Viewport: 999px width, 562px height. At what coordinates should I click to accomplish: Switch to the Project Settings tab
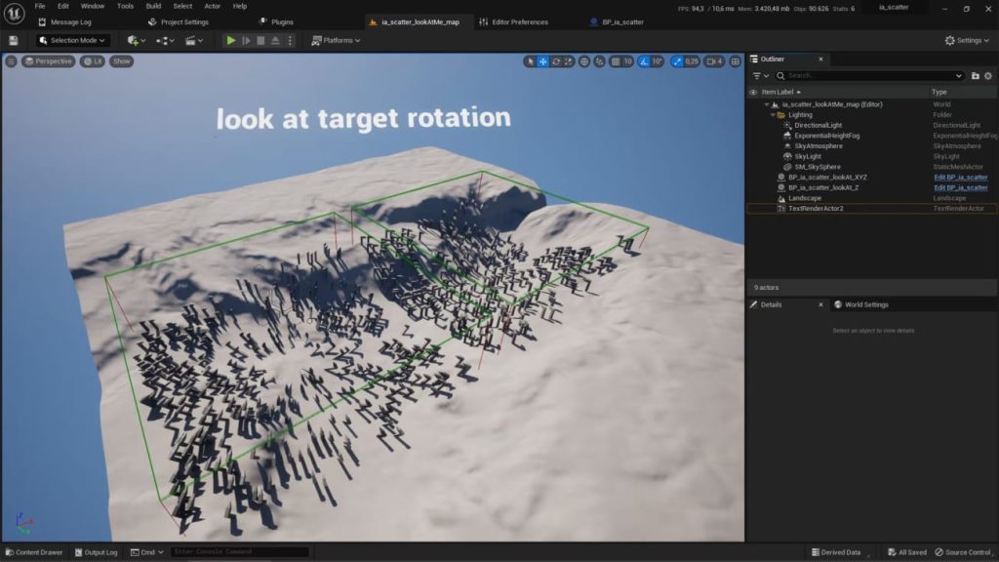183,21
